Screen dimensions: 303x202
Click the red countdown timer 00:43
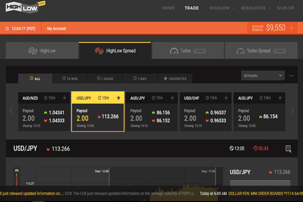coord(261,148)
